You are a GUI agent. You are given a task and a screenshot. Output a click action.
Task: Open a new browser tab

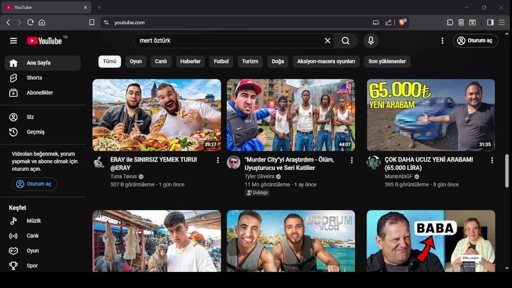tap(99, 7)
